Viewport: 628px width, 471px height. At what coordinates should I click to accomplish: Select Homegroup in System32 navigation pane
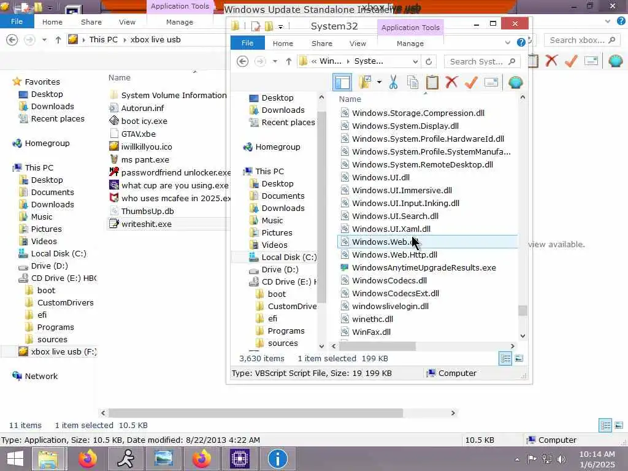coord(278,147)
